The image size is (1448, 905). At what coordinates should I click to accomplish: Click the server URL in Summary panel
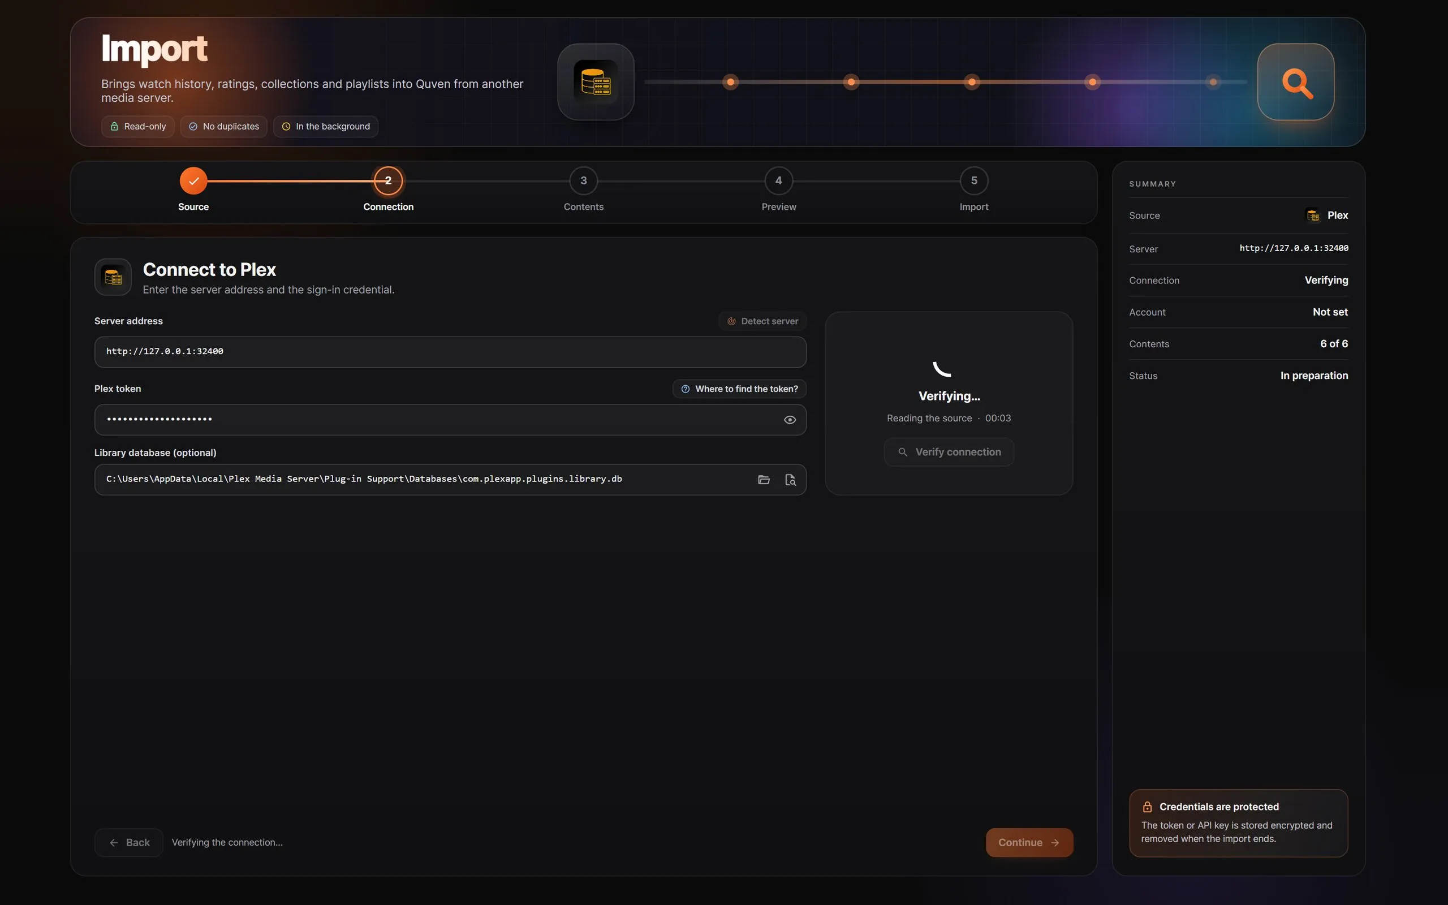[x=1294, y=248]
